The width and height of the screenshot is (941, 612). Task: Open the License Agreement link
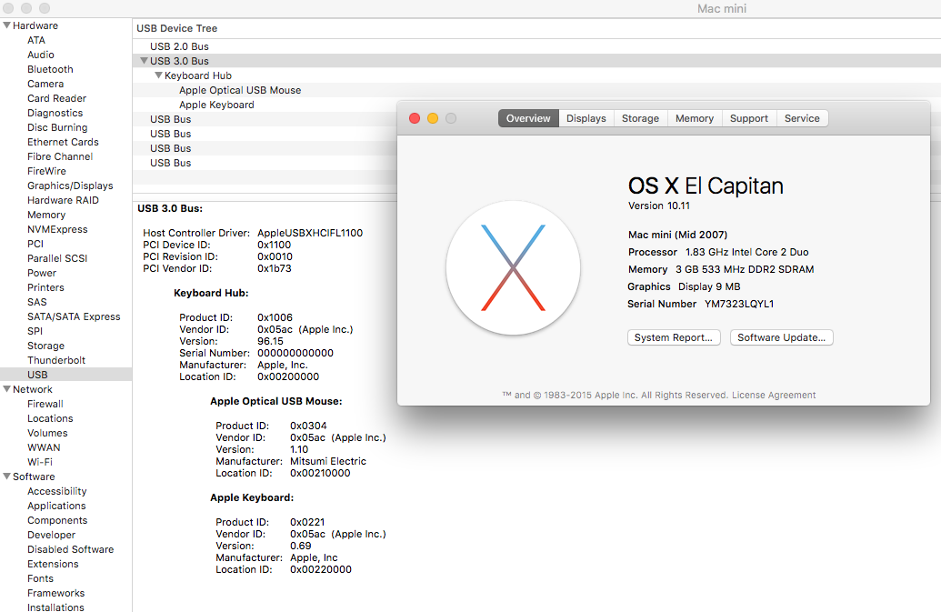click(x=774, y=395)
